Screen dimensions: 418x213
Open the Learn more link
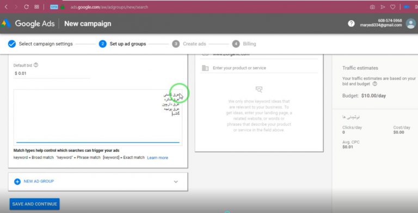[x=157, y=158]
